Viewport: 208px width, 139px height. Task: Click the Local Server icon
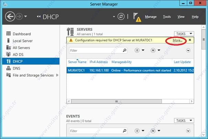8,40
